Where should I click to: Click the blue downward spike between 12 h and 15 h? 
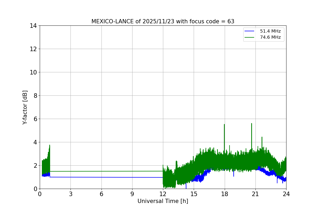pos(186,186)
